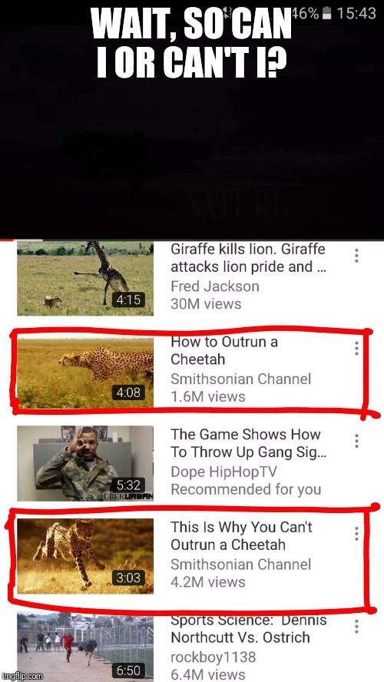The height and width of the screenshot is (682, 384).
Task: Open options menu for Dennis Northcutt Vs. Ostrich video
Action: 356,627
